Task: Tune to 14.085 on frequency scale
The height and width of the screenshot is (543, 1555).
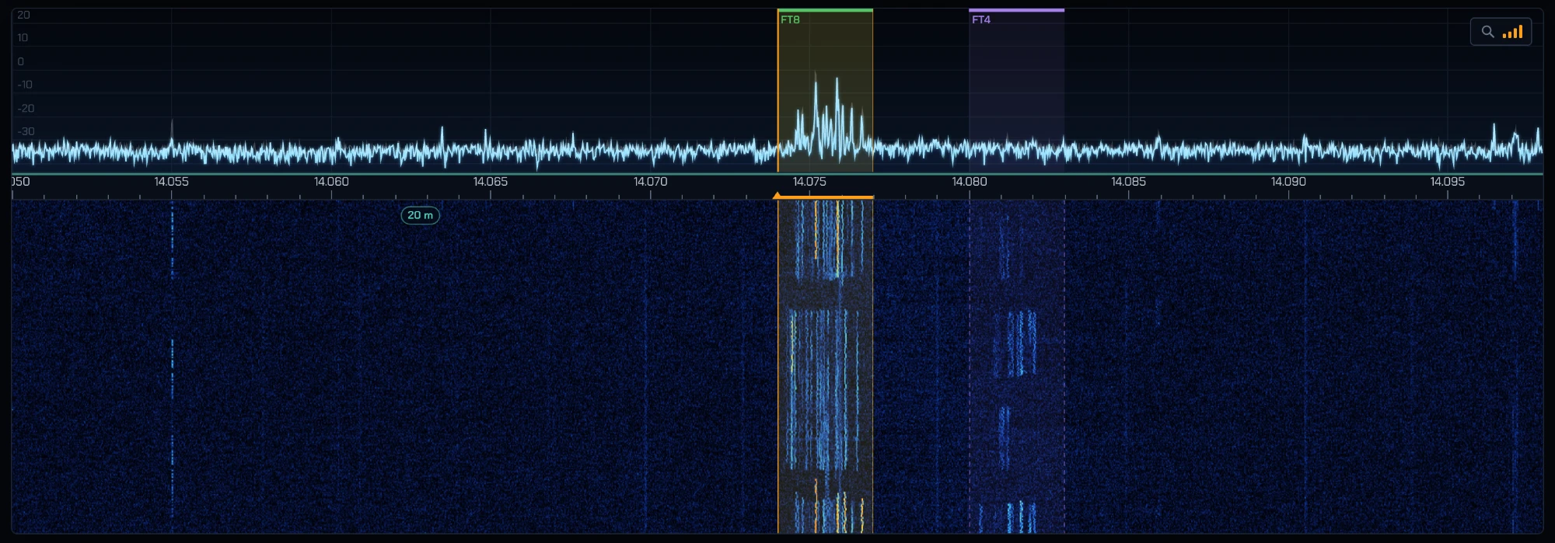Action: 1128,182
